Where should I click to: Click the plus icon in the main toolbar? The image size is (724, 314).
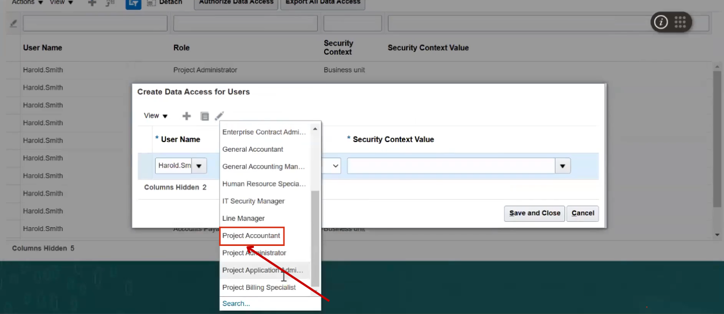(91, 4)
